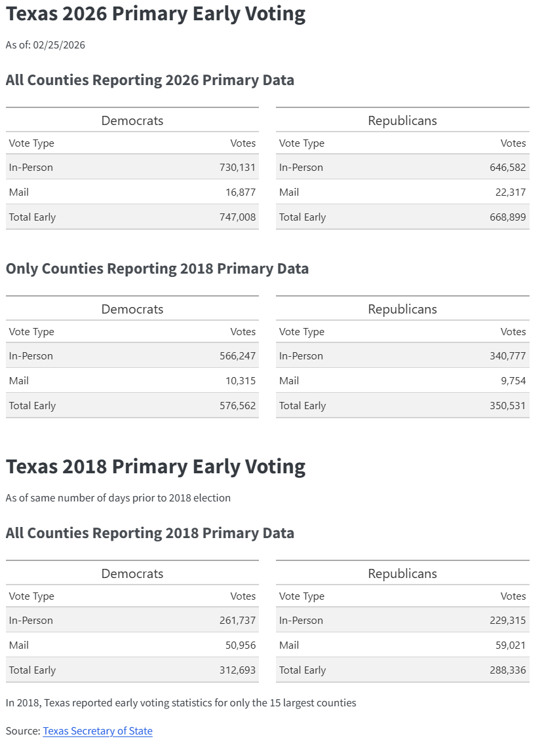Click the footnote about 15 largest counties
The height and width of the screenshot is (743, 544).
(x=180, y=702)
